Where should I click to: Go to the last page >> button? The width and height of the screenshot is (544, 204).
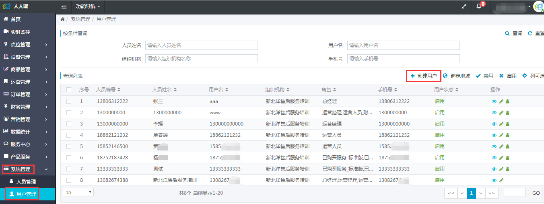[491, 193]
